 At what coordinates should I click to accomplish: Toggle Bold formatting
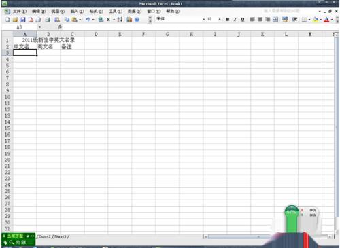(228, 20)
